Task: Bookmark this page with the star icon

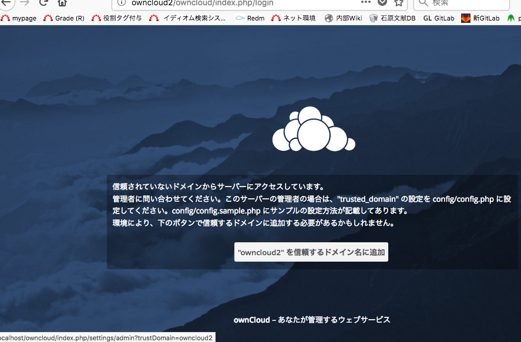Action: point(399,3)
